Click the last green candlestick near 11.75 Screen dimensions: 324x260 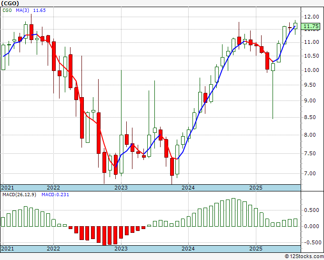click(x=295, y=26)
